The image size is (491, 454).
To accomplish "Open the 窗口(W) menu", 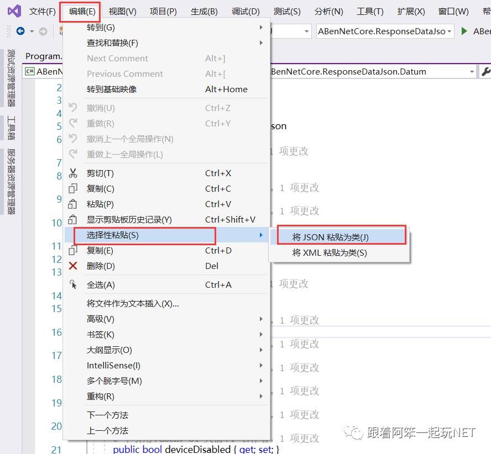I will click(x=453, y=12).
